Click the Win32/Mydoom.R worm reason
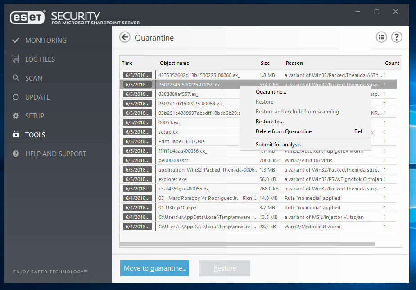416x290 pixels. tap(312, 227)
